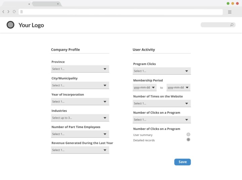Open the Number of Clicks on a Program dropdown
242x180 pixels.
pyautogui.click(x=162, y=120)
